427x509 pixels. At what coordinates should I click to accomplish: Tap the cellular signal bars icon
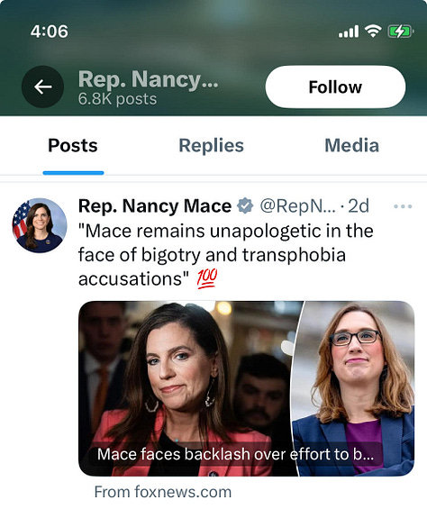pyautogui.click(x=349, y=32)
